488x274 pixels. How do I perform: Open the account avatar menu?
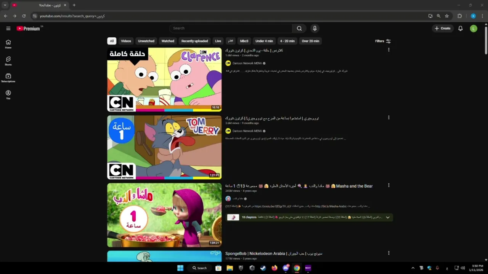tap(474, 28)
